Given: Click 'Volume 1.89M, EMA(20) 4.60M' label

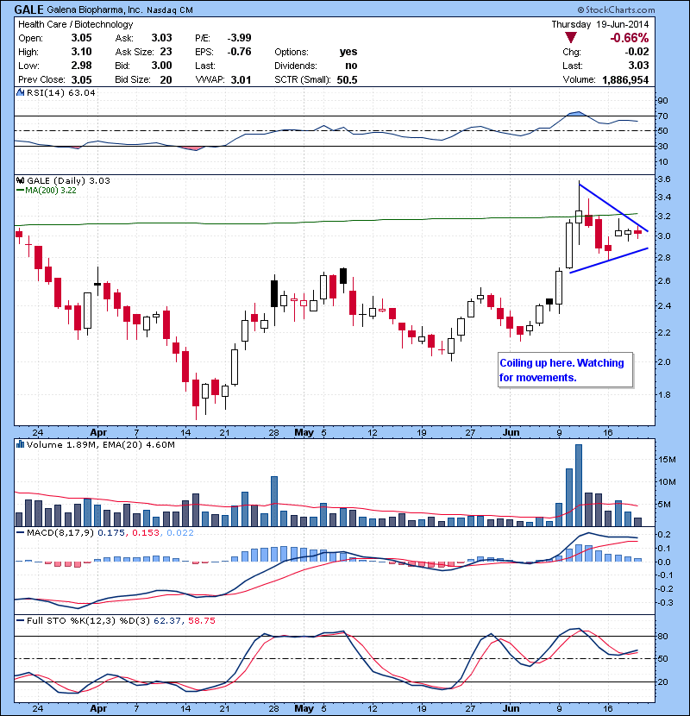Looking at the screenshot, I should coord(100,444).
